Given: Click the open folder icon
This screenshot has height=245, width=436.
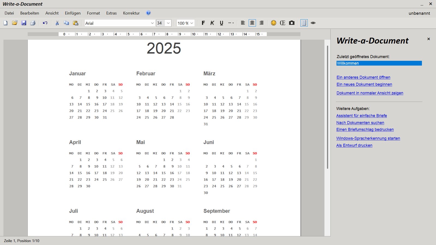Looking at the screenshot, I should point(15,23).
